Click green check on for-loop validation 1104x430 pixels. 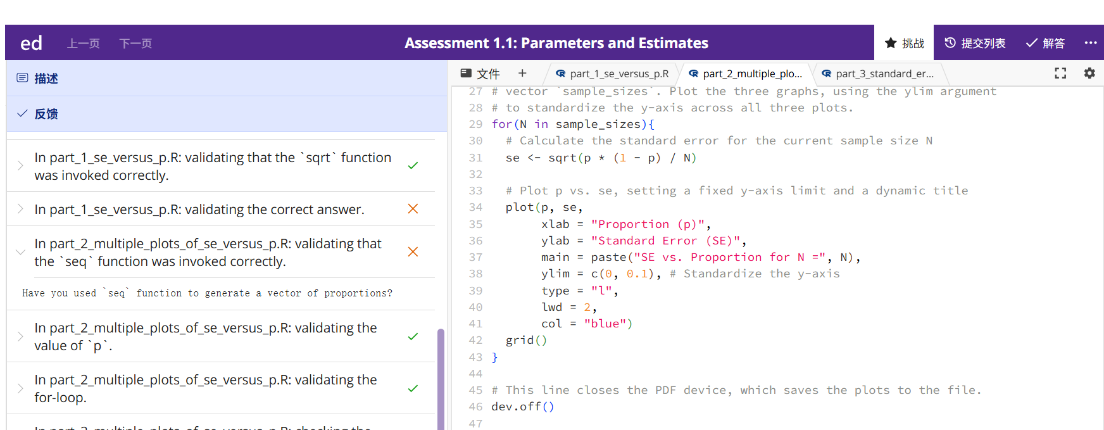413,388
